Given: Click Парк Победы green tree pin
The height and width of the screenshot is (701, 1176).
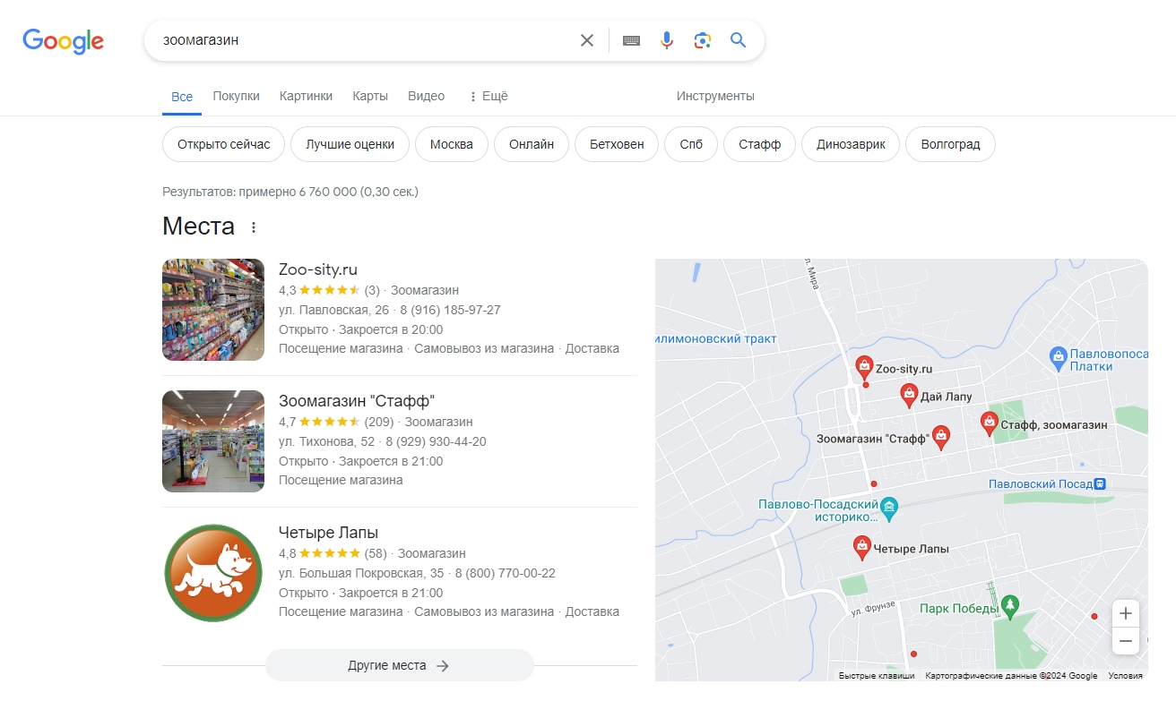Looking at the screenshot, I should (1010, 607).
